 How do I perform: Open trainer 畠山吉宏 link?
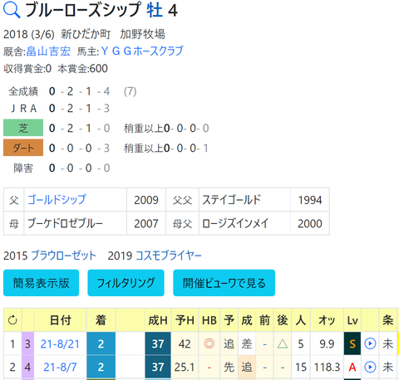[x=48, y=51]
